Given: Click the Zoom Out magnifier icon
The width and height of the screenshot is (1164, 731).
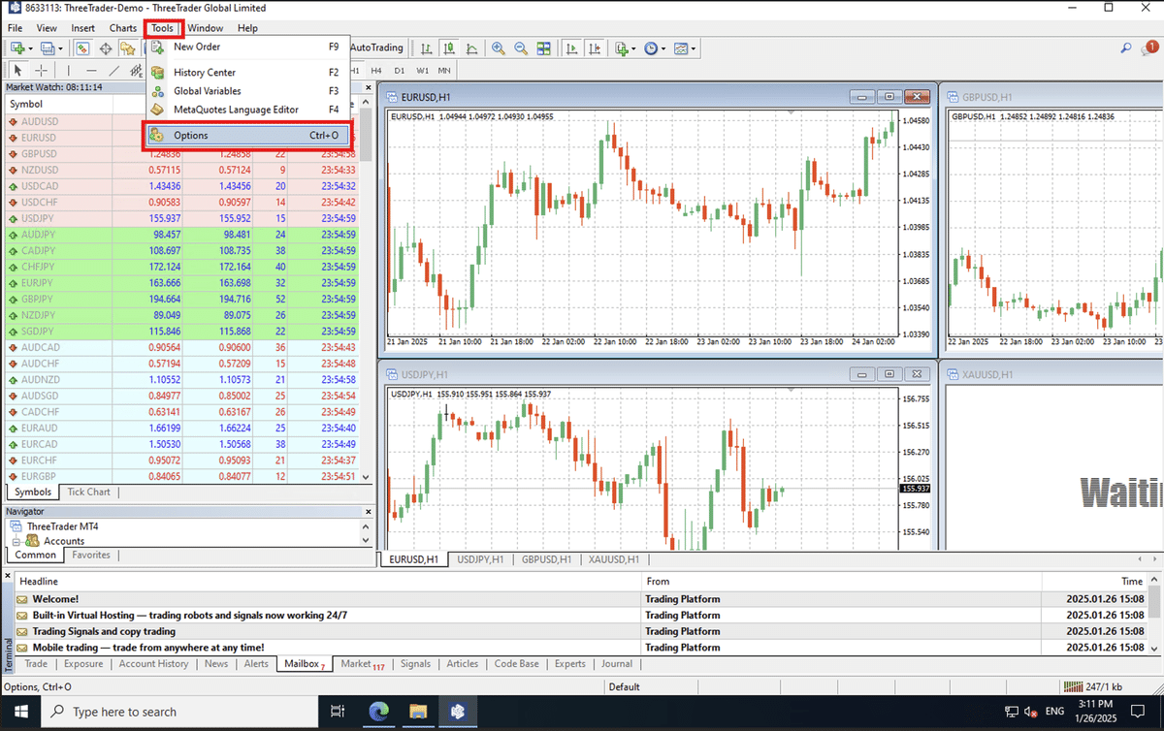Looking at the screenshot, I should (521, 48).
